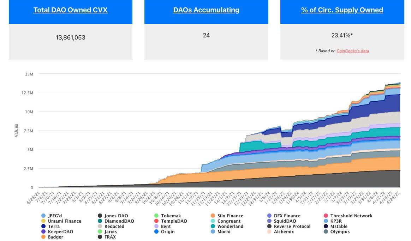Screen dimensions: 411x241
Task: Open the % of Circ. Supply Owned link
Action: (342, 10)
